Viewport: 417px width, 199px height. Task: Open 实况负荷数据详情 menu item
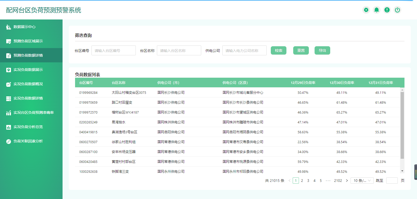31,98
